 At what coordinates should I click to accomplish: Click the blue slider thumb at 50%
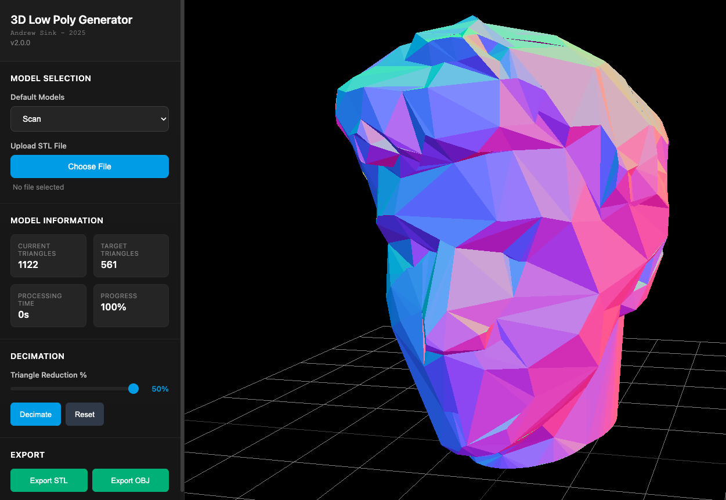coord(133,389)
